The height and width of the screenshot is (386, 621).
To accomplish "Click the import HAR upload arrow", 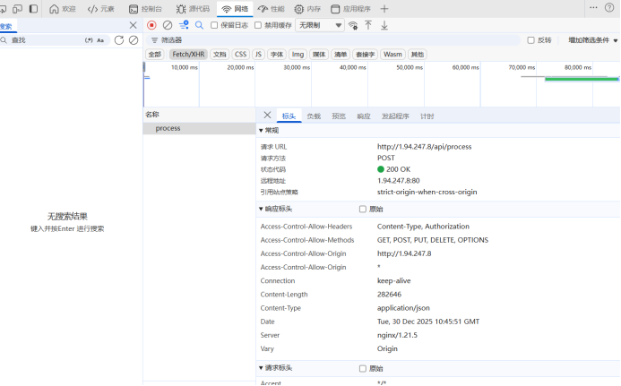I will pyautogui.click(x=368, y=25).
